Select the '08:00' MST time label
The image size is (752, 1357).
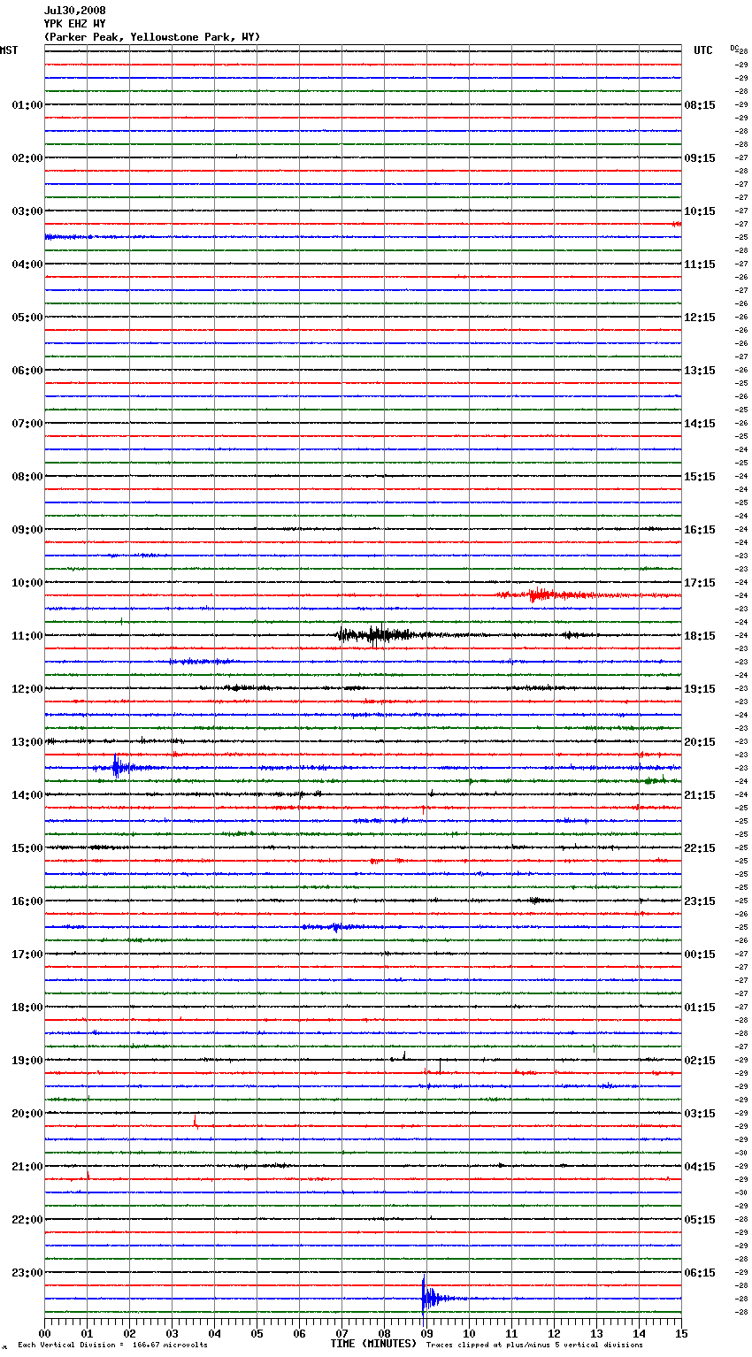[27, 477]
